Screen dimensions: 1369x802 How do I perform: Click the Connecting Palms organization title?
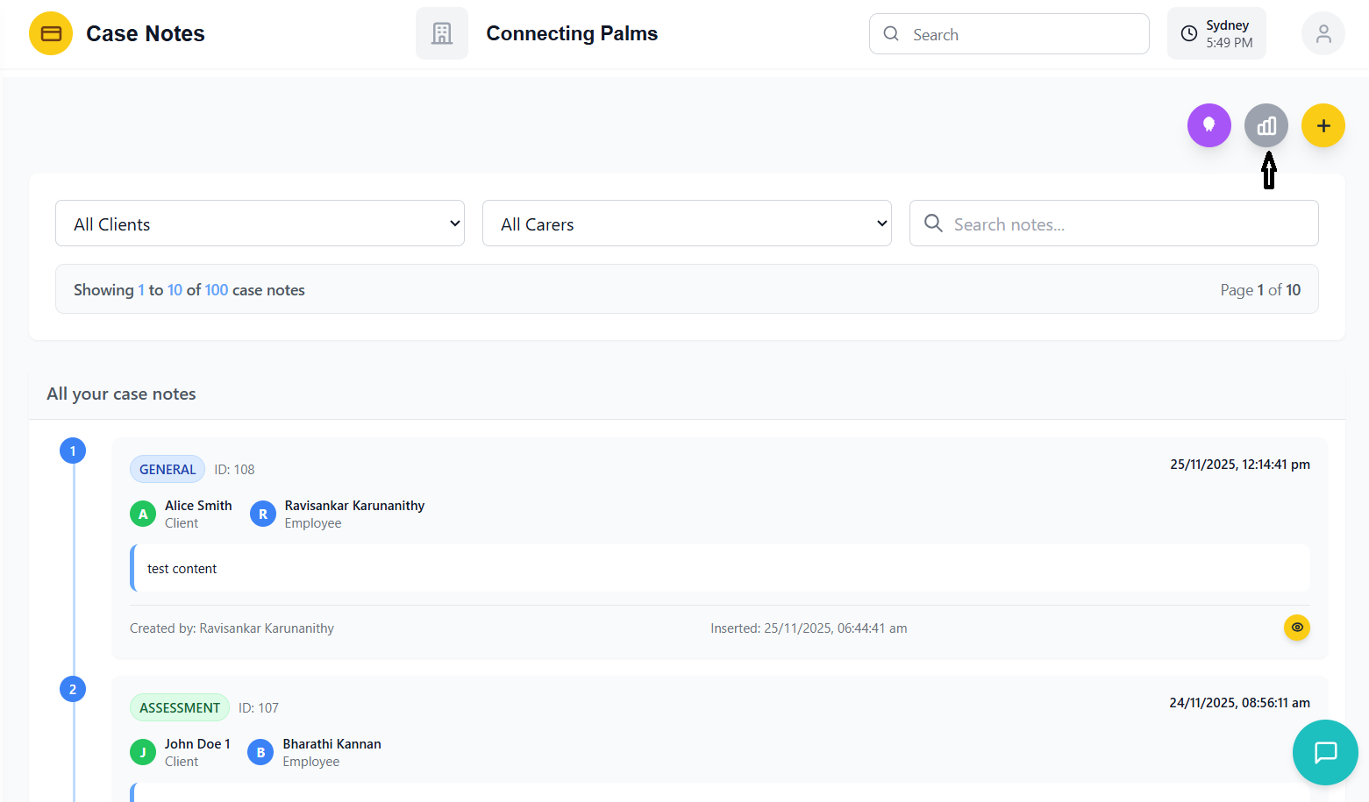pyautogui.click(x=572, y=33)
